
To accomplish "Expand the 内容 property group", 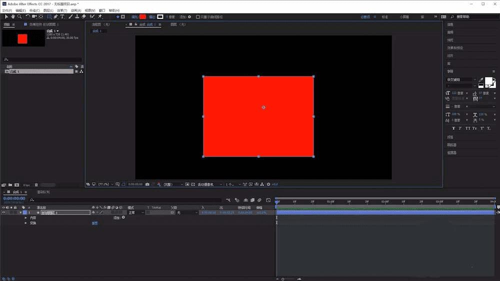I will 26,218.
